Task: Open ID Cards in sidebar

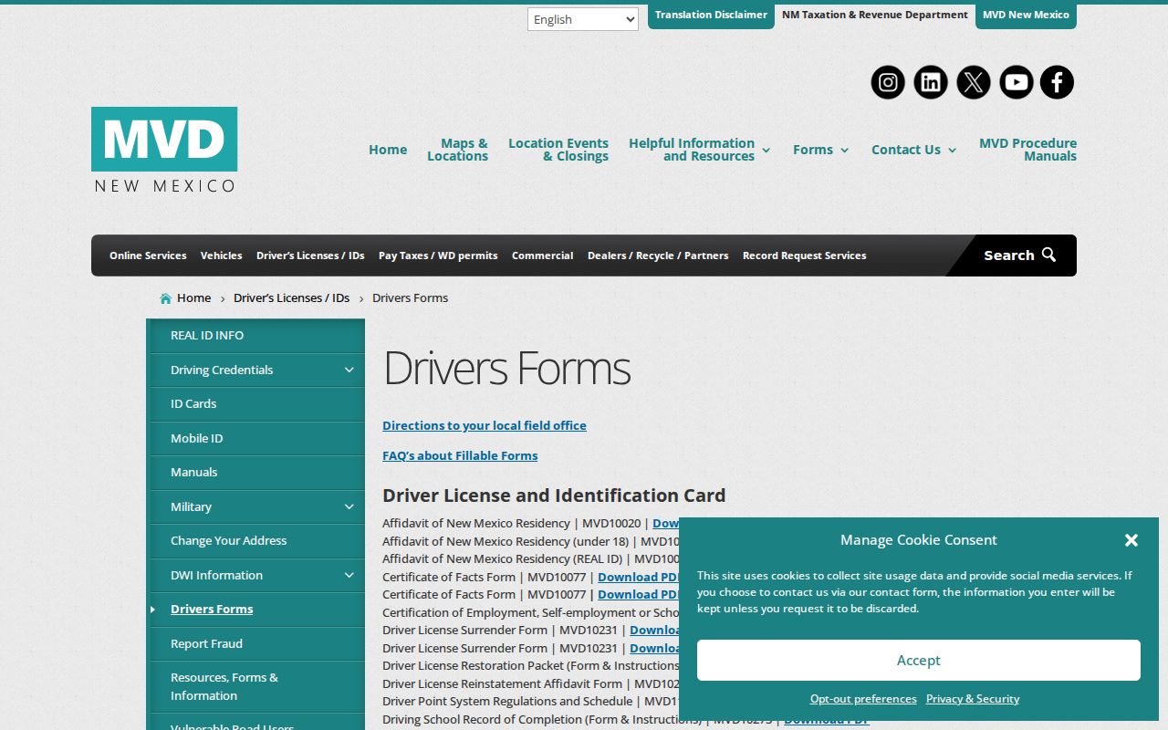Action: pyautogui.click(x=257, y=403)
